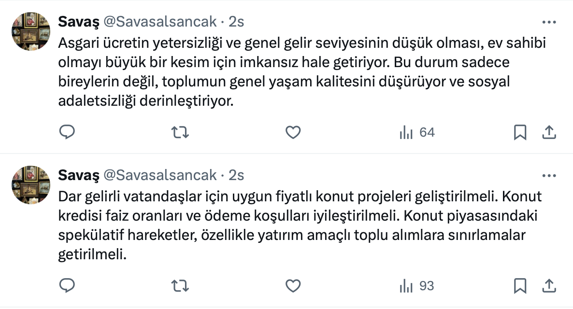Like the tweet about asgari ücret
This screenshot has width=573, height=309.
(293, 132)
